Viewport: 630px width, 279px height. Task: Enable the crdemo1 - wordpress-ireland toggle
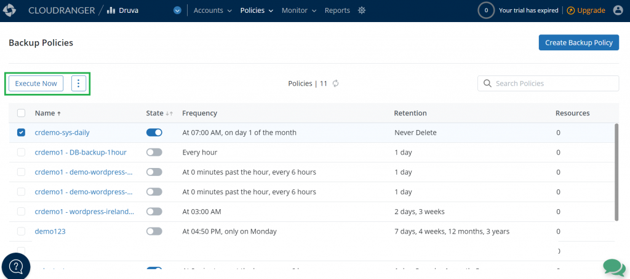click(154, 212)
